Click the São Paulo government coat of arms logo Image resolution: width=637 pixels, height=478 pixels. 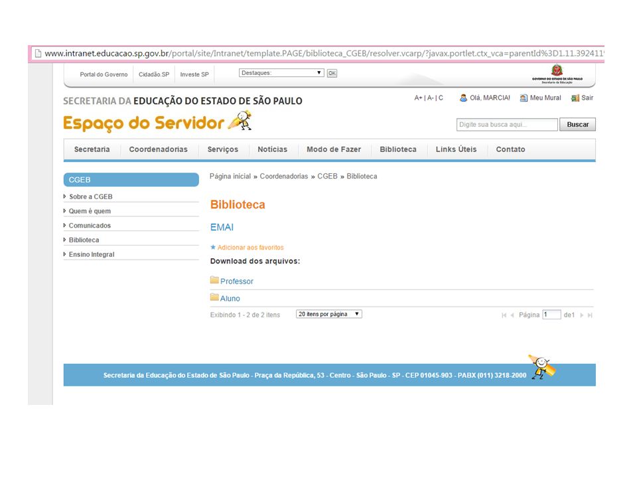[557, 70]
